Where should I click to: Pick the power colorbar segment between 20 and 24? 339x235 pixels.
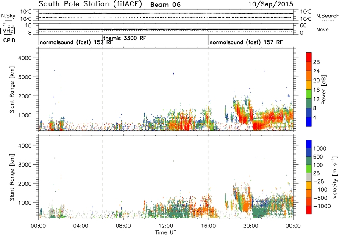[x=309, y=76]
